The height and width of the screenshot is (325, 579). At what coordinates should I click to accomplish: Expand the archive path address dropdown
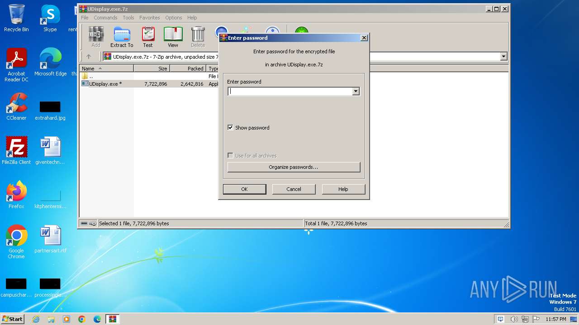pos(503,56)
